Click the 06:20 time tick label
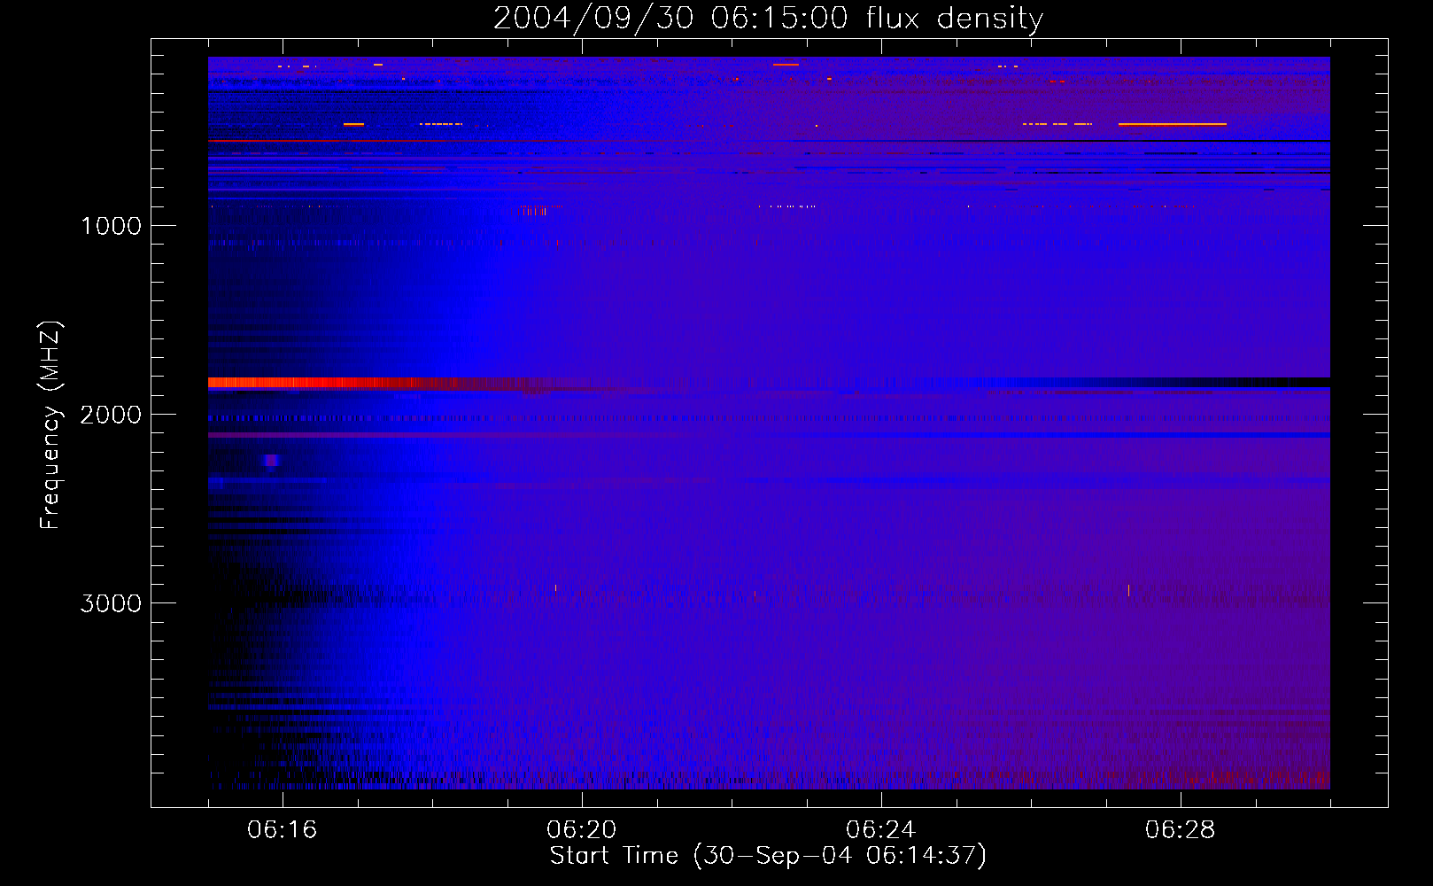This screenshot has width=1433, height=886. click(x=581, y=830)
